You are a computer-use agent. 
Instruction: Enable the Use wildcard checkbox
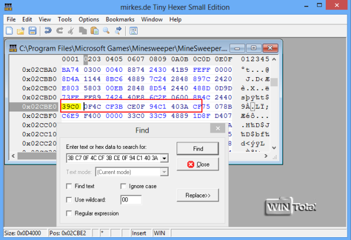(69, 200)
